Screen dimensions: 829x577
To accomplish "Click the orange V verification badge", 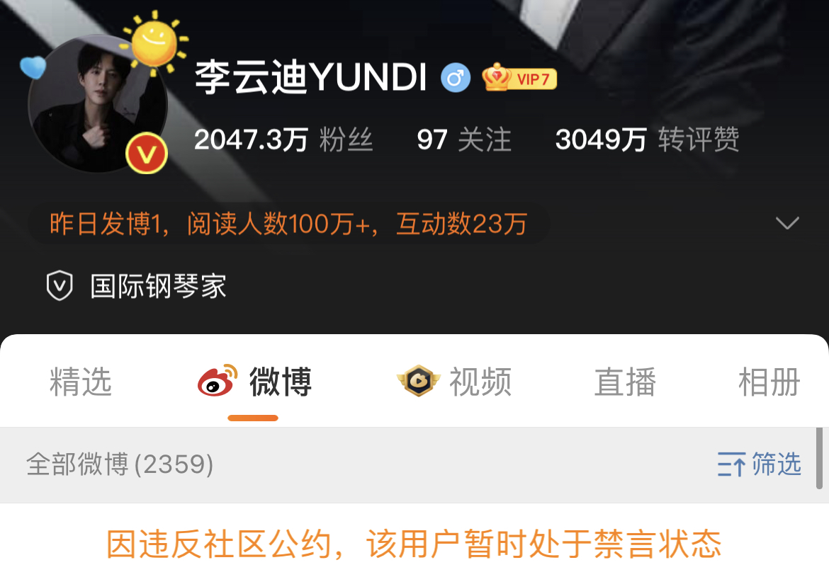I will pos(147,153).
